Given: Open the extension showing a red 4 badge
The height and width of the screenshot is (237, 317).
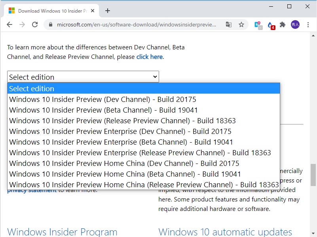Looking at the screenshot, I should coord(270,24).
